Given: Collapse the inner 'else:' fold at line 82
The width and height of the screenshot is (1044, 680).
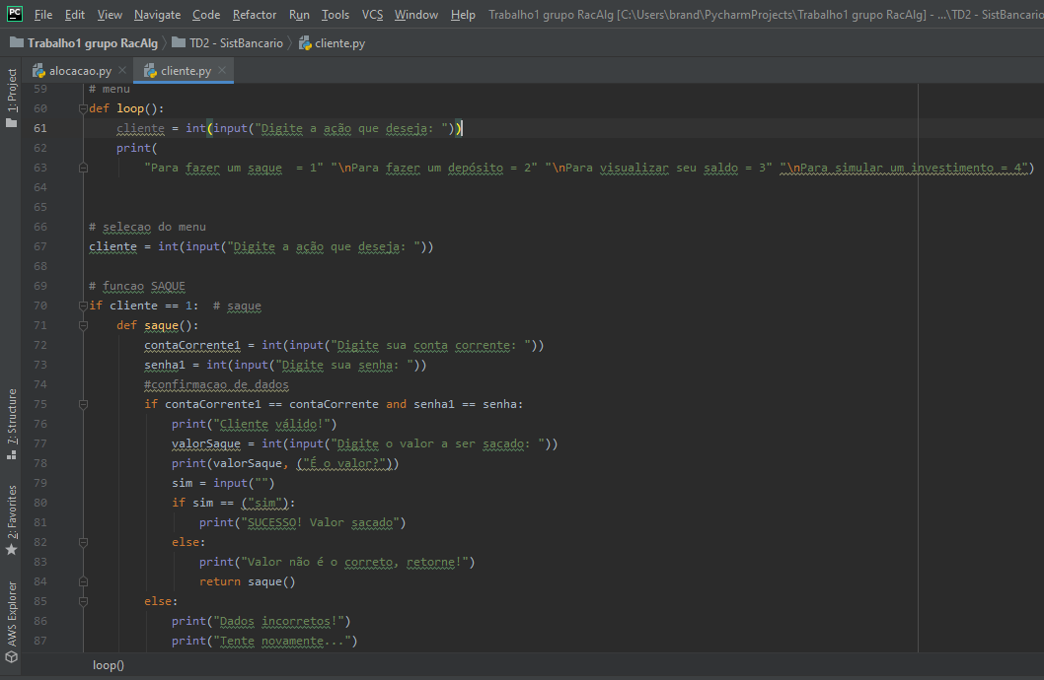Looking at the screenshot, I should (x=83, y=542).
